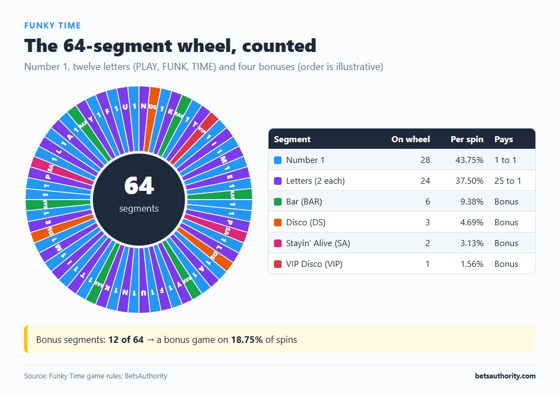Click the '4.69%' per spin value

pyautogui.click(x=472, y=223)
